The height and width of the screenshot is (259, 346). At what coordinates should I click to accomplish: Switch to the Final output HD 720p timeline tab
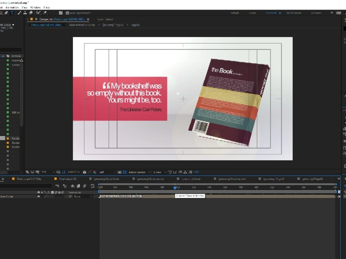click(x=29, y=179)
